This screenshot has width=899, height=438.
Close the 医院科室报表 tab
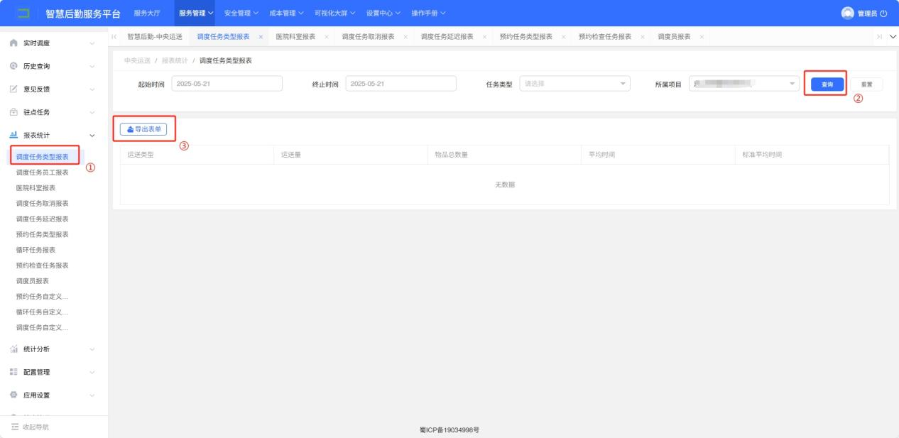[x=326, y=36]
